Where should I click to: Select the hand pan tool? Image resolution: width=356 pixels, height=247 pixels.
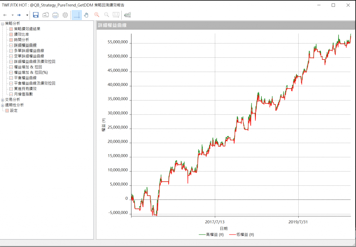pos(87,15)
